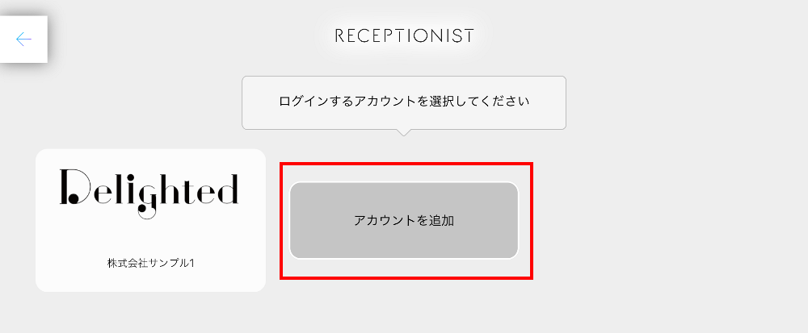The height and width of the screenshot is (333, 808).
Task: Click the アカウントを追加 label text
Action: [x=403, y=220]
